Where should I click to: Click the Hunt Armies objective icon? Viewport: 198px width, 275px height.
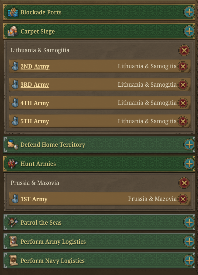[x=13, y=164]
